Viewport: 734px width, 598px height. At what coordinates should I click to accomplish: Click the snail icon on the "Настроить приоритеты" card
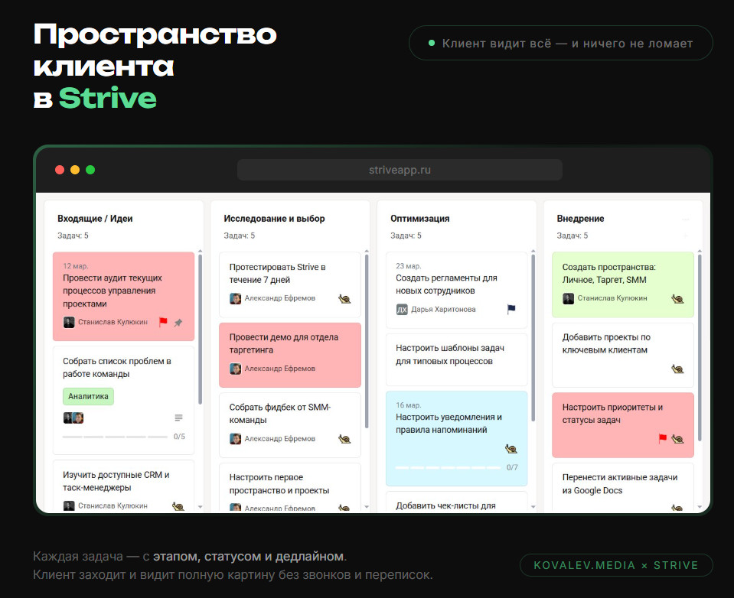coord(677,439)
